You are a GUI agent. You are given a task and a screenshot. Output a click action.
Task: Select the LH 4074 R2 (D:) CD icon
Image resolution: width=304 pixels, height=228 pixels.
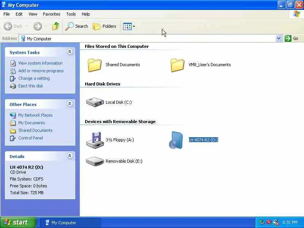click(x=176, y=140)
